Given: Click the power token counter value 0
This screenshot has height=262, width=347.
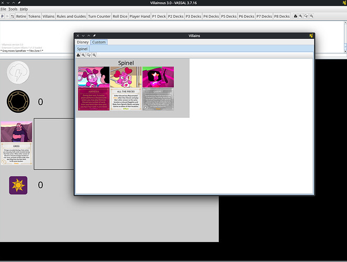Looking at the screenshot, I should [40, 102].
